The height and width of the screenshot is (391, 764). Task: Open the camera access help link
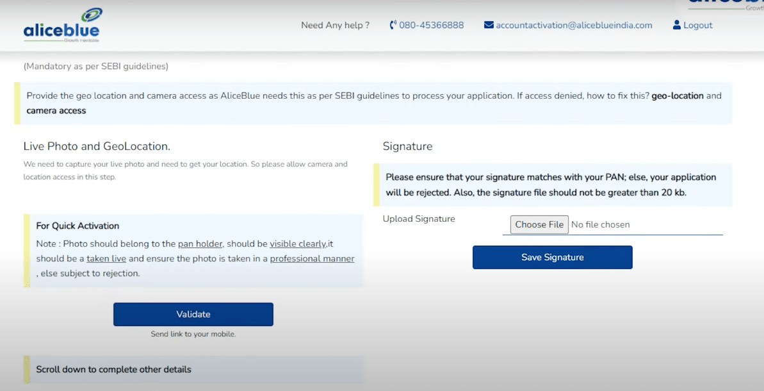point(56,111)
